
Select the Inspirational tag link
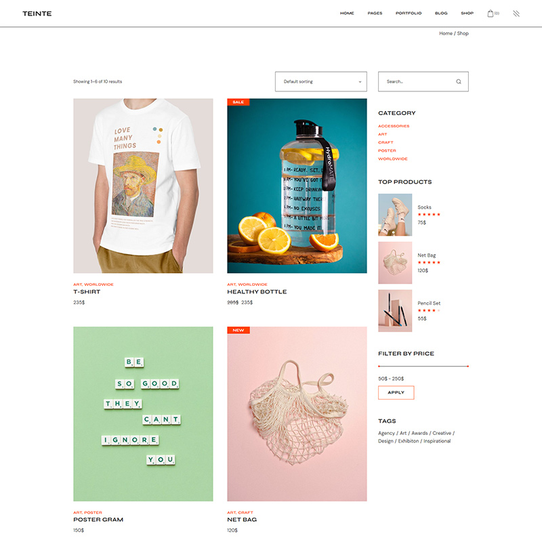(x=437, y=441)
